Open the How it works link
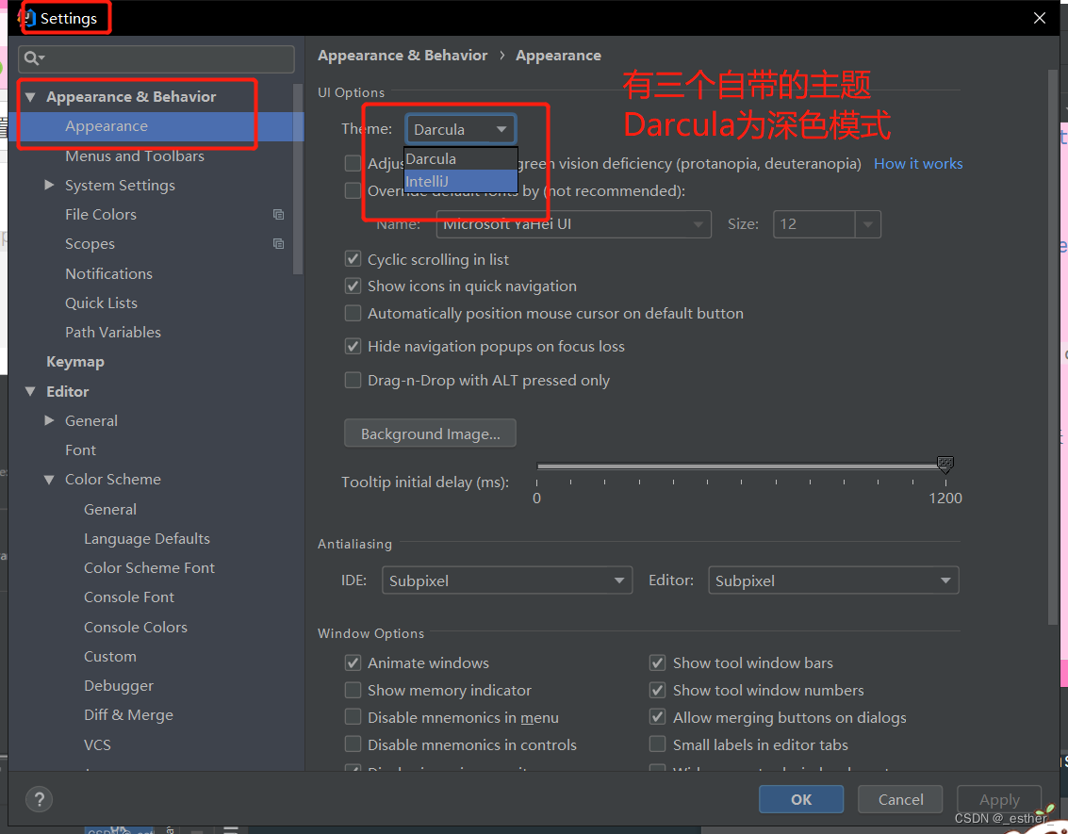 (918, 163)
